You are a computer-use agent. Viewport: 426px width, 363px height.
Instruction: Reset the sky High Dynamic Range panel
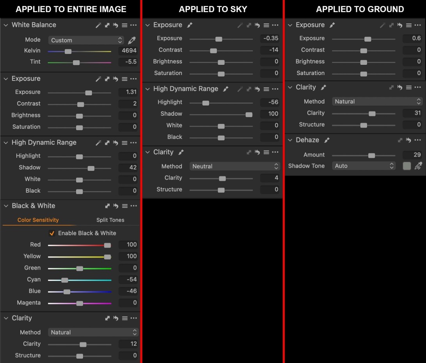257,89
